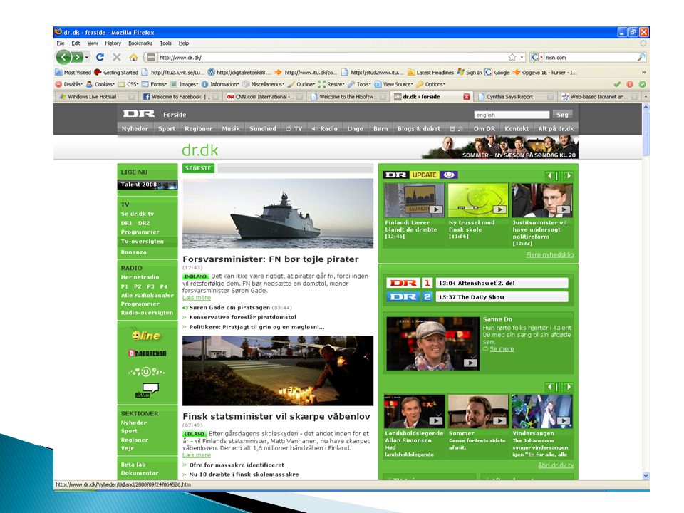The height and width of the screenshot is (513, 684).
Task: Open the Most Visited bookmarks folder
Action: point(73,73)
